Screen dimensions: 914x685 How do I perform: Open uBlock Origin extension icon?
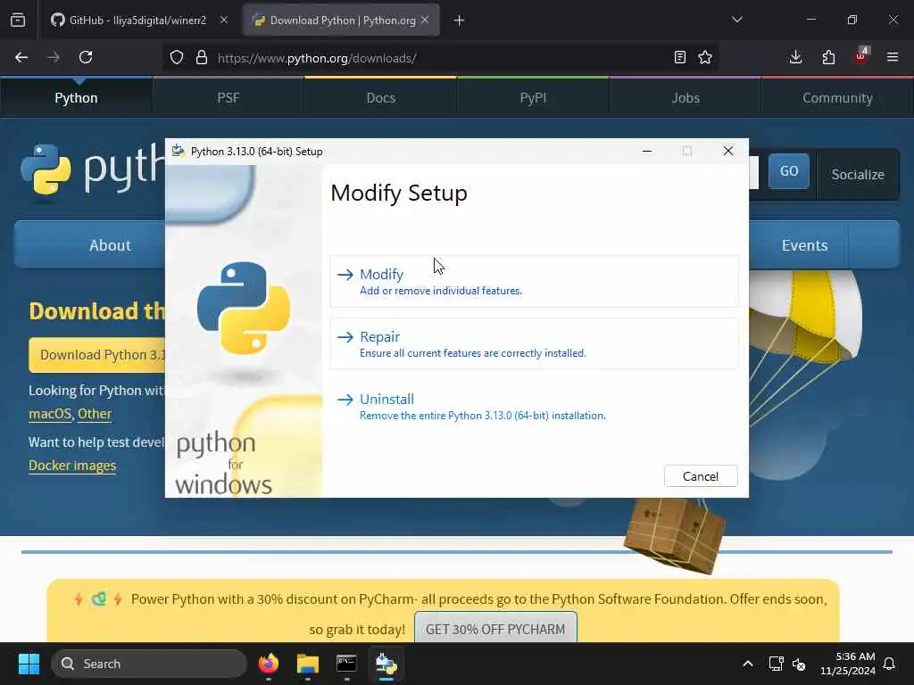click(x=860, y=56)
